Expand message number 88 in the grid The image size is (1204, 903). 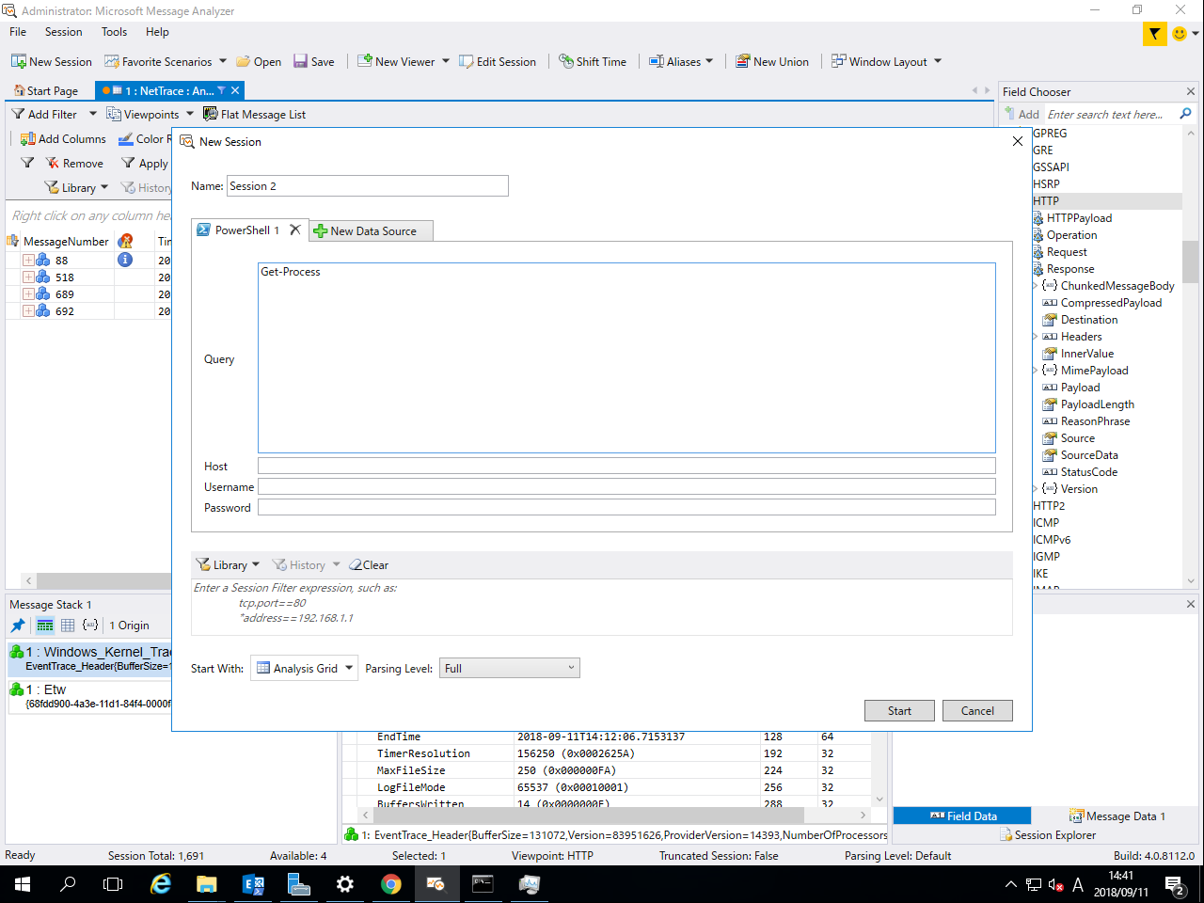click(x=27, y=260)
